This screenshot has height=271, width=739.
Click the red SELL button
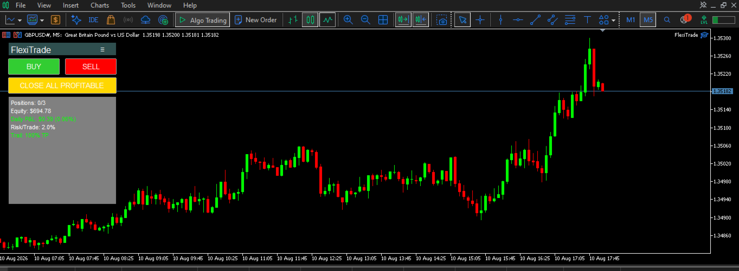click(91, 67)
